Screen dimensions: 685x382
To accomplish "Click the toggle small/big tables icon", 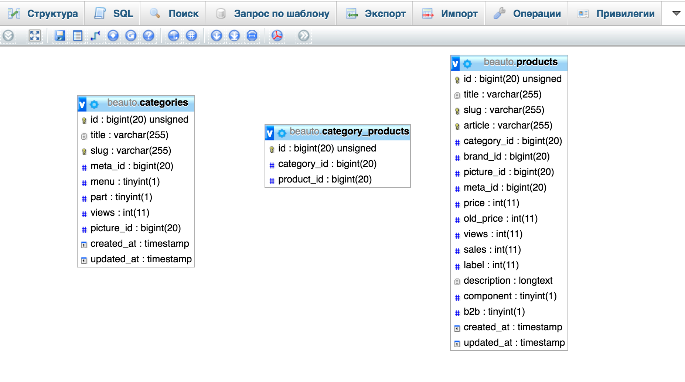I will tap(234, 36).
